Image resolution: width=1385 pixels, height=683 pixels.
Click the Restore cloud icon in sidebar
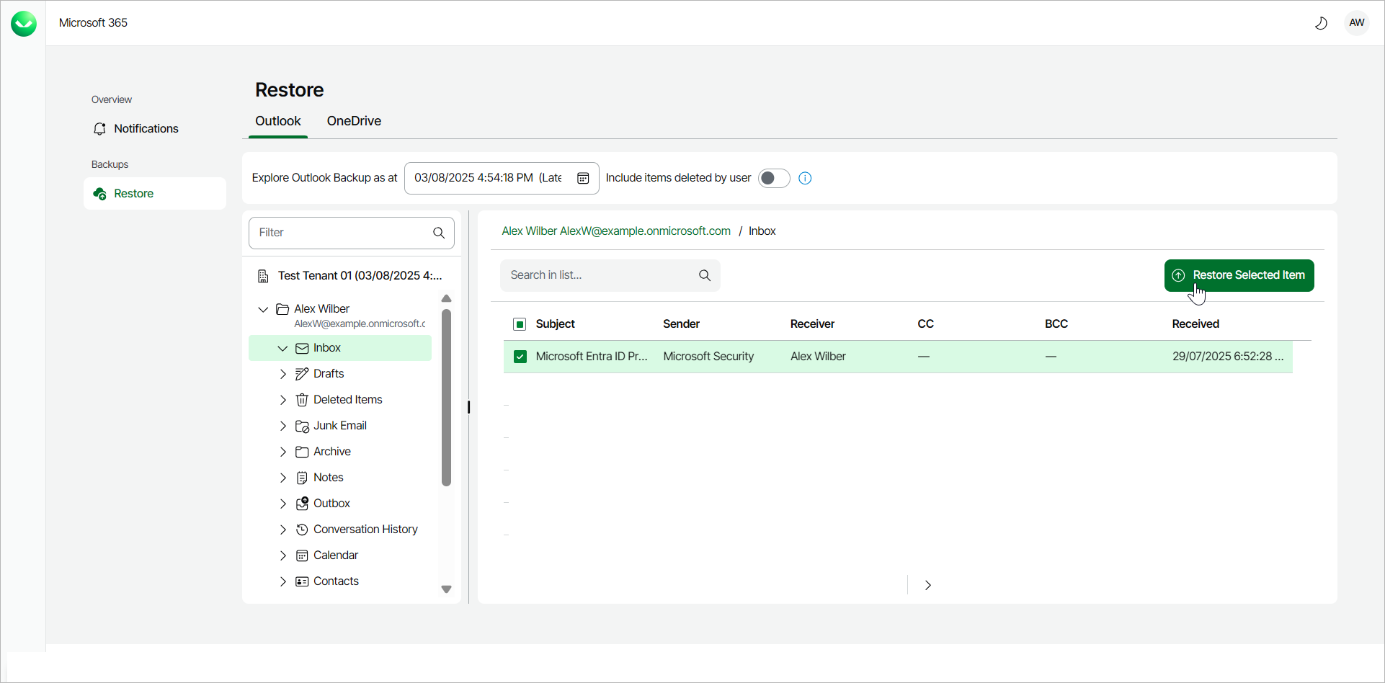(99, 193)
